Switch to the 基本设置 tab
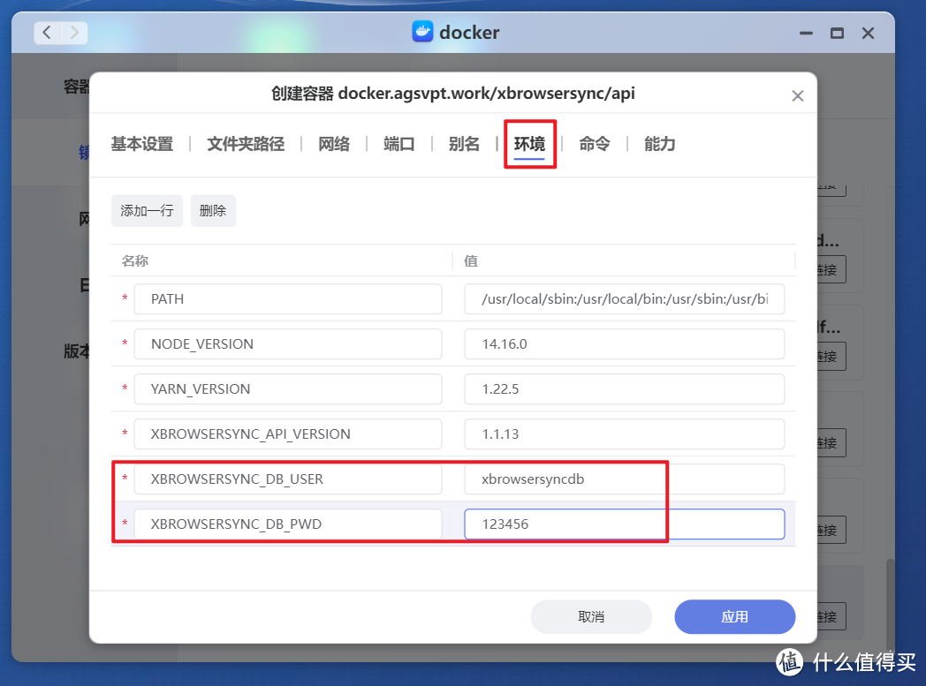 (142, 144)
